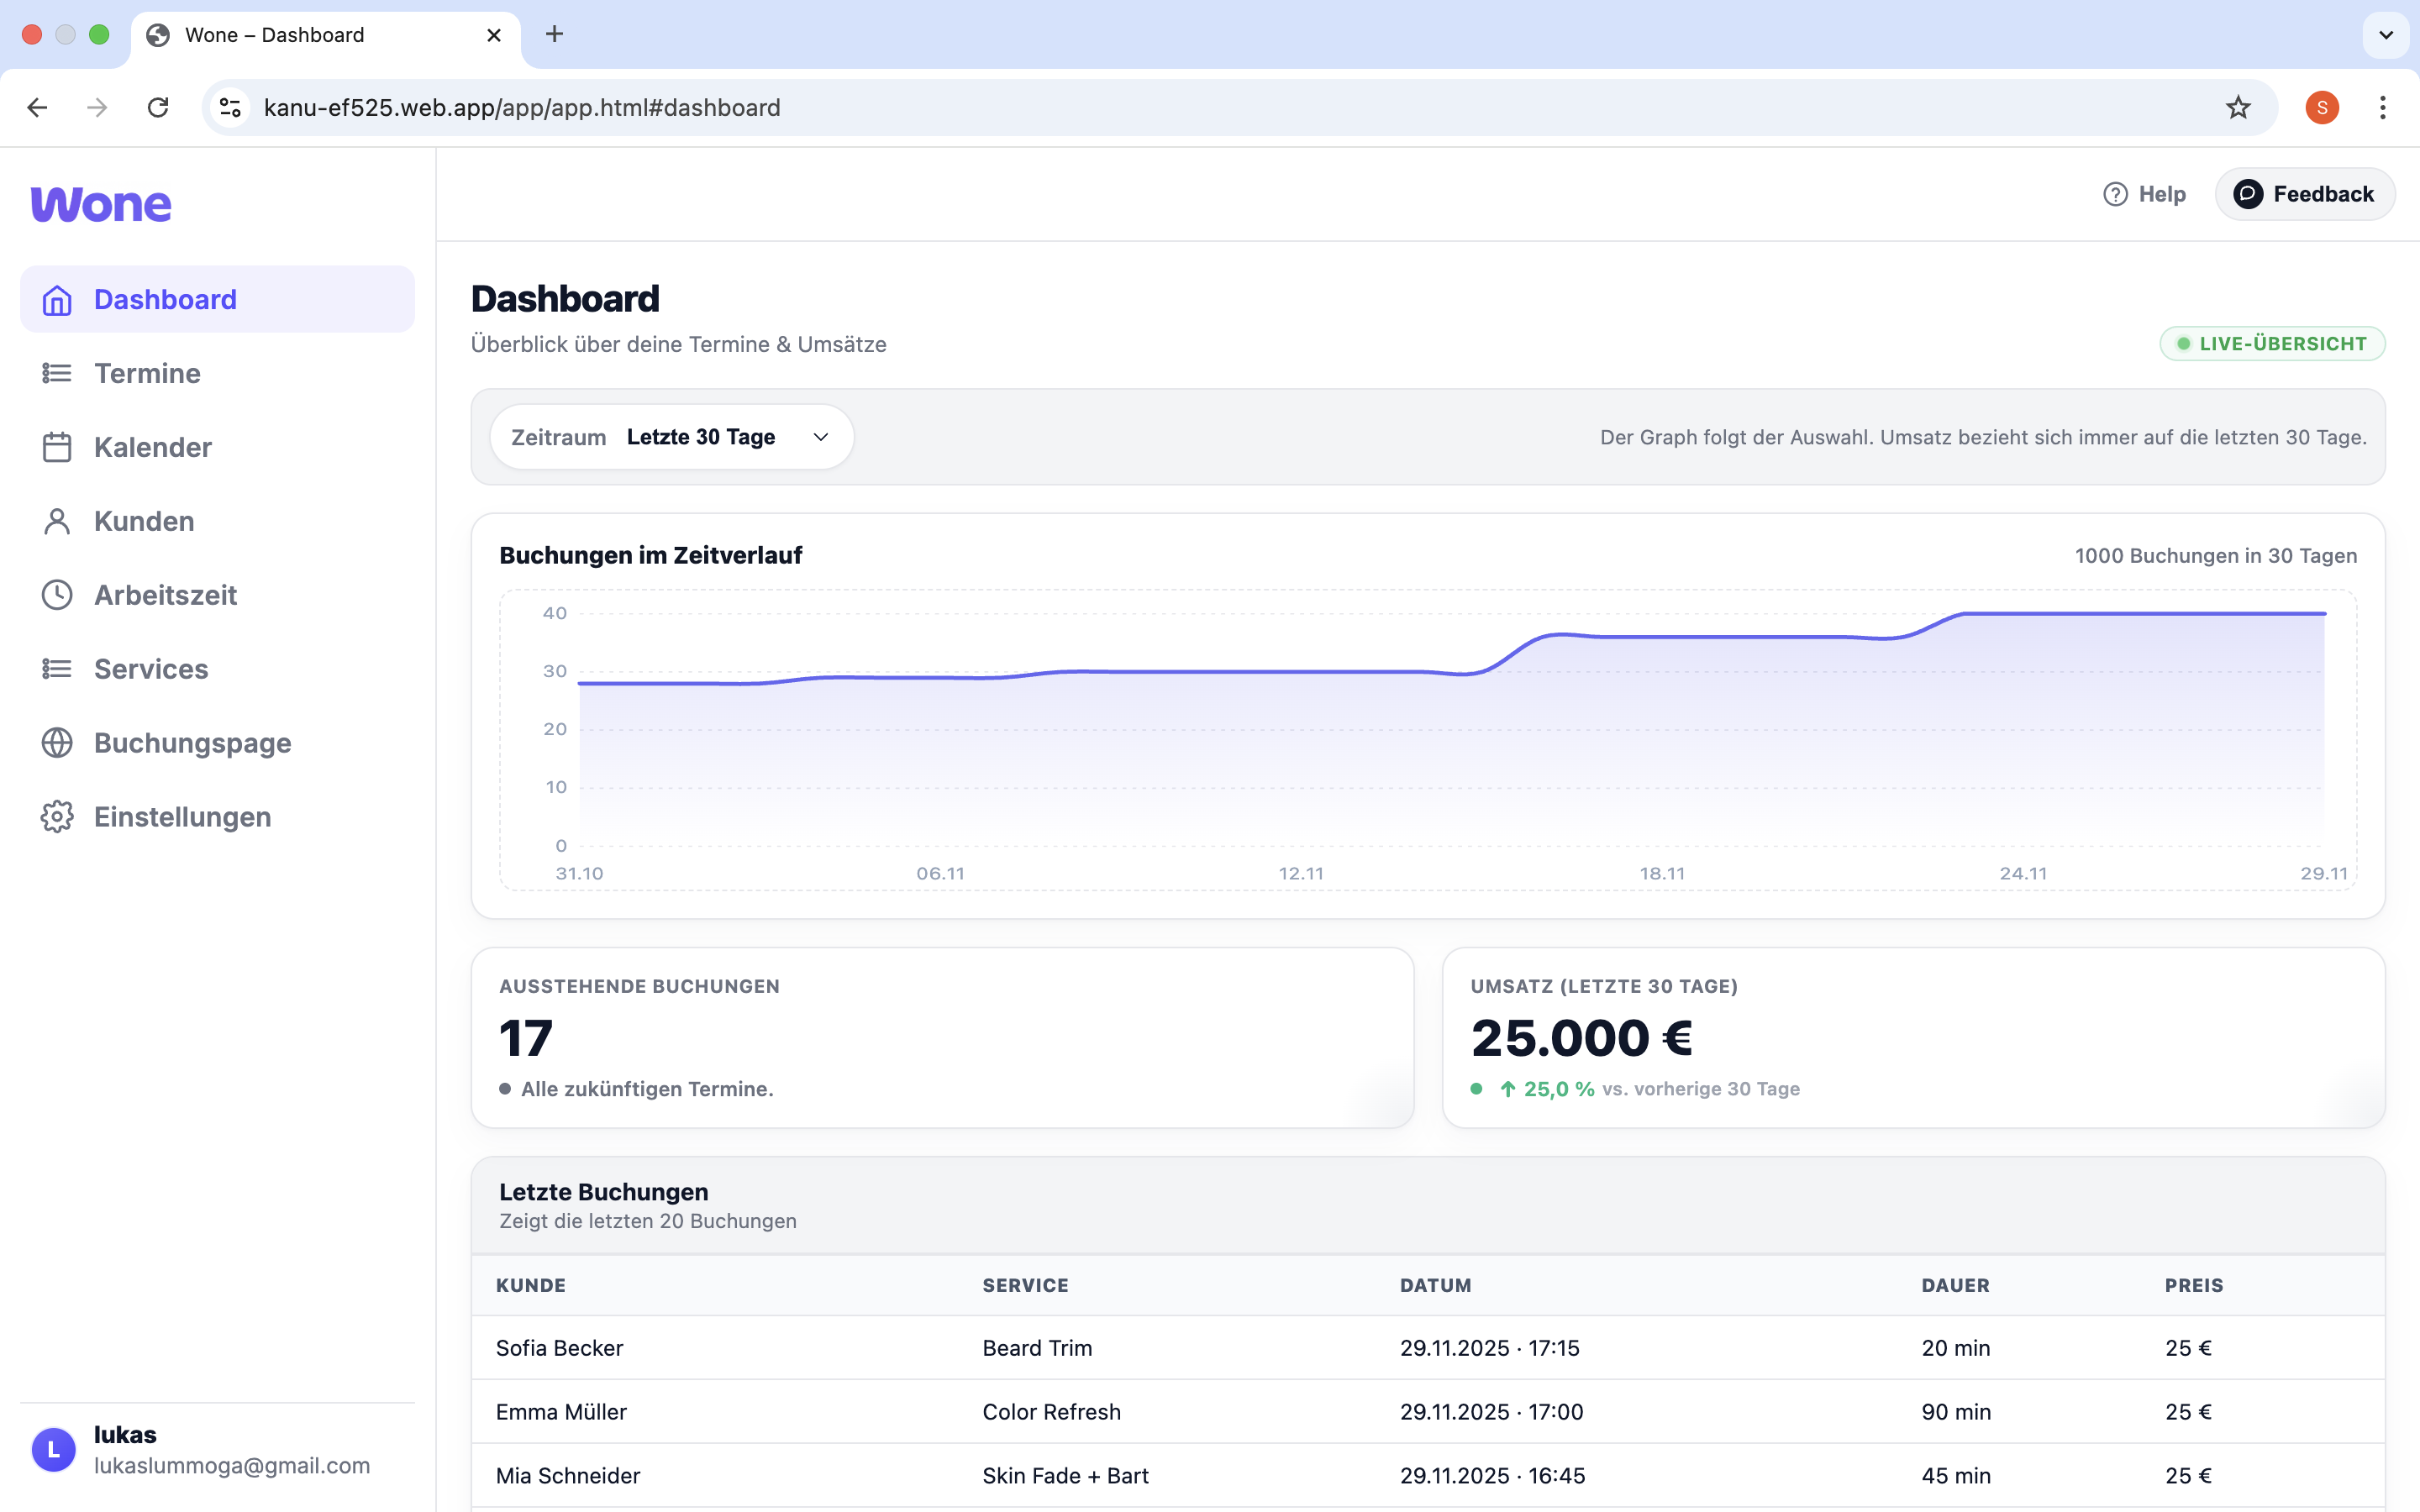Viewport: 2420px width, 1512px height.
Task: Click the Feedback button
Action: click(2304, 193)
